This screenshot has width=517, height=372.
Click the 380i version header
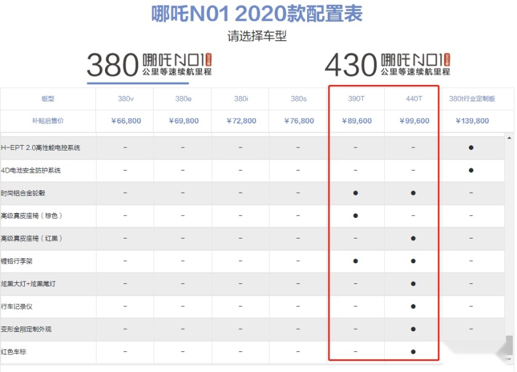(241, 98)
